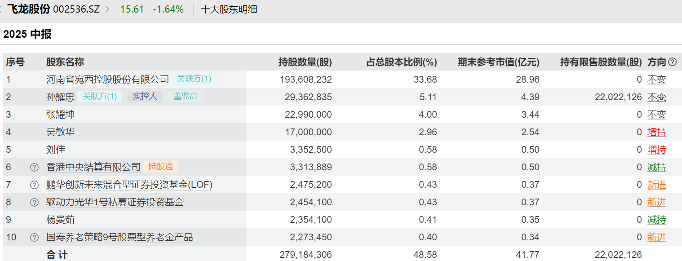Screen dimensions: 682x261
Task: Click the help icon beside 驱动力光华1号私募基金
Action: click(34, 202)
